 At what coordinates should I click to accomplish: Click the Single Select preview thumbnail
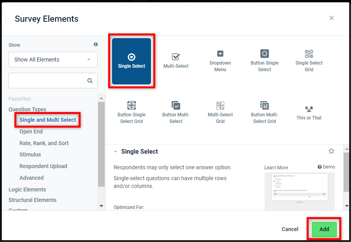click(299, 191)
